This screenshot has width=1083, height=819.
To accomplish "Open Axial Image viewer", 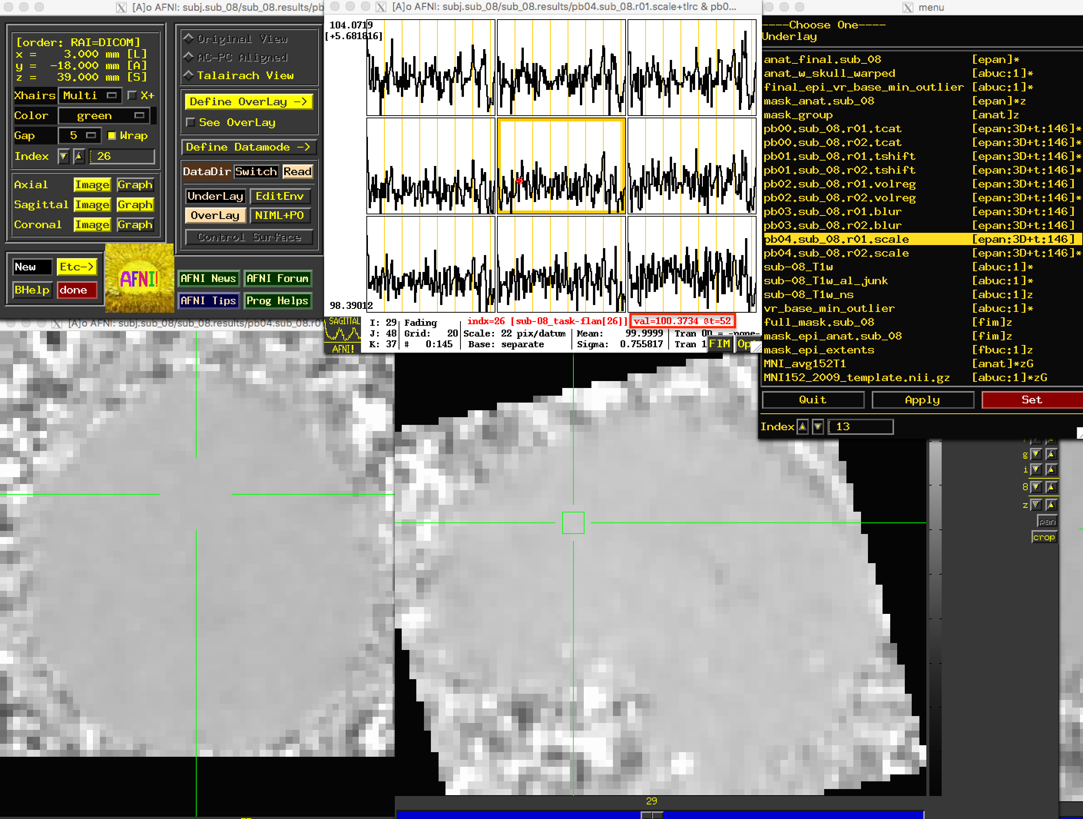I will 92,185.
